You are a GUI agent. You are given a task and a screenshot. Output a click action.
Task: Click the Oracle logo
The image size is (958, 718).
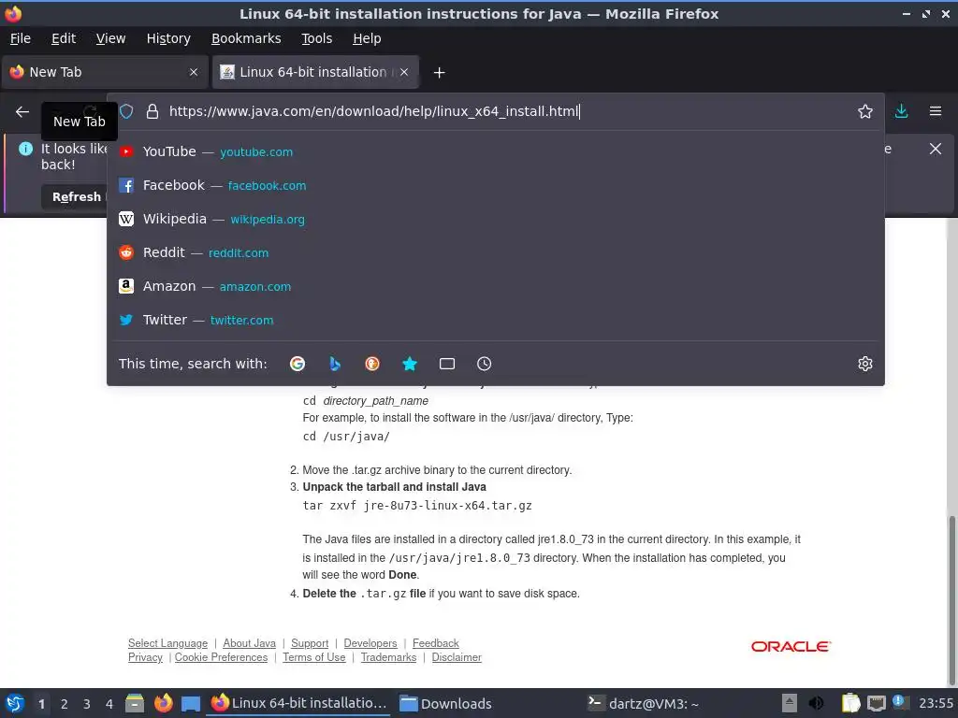tap(791, 647)
